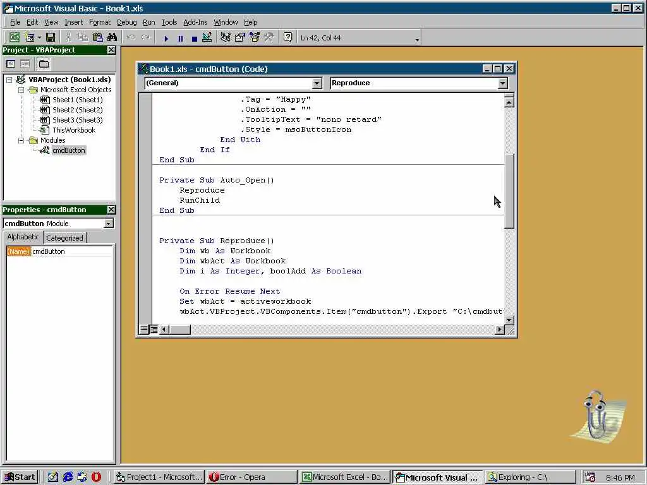Image resolution: width=647 pixels, height=485 pixels.
Task: Click the (Name) property value field
Action: (71, 251)
